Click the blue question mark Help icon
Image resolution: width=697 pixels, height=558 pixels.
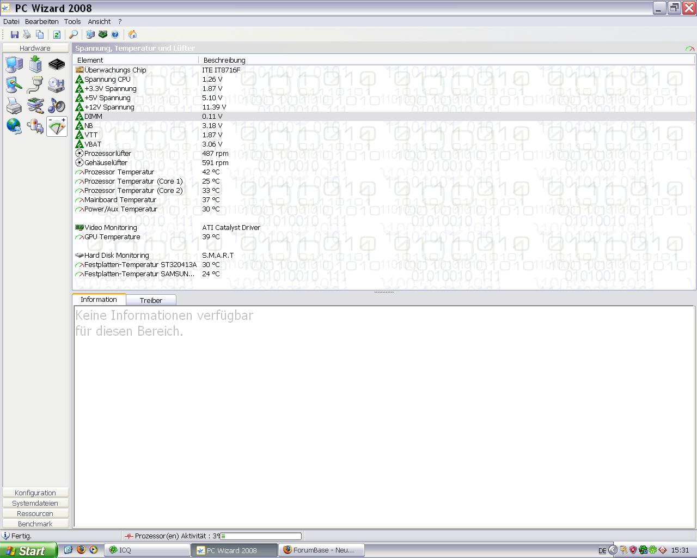point(115,34)
